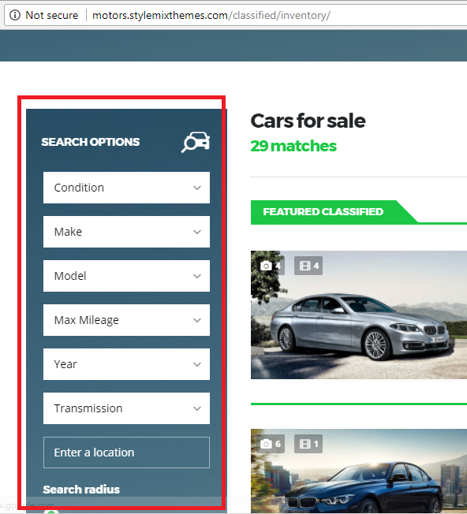
Task: Click the 'Not secure' label in address bar
Action: click(52, 15)
